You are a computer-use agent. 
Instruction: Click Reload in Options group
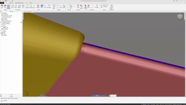[105, 7]
